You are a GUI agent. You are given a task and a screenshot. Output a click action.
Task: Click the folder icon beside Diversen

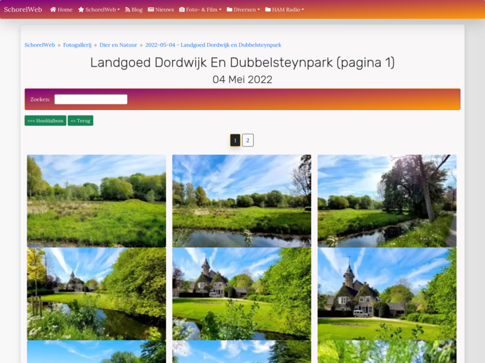[230, 10]
